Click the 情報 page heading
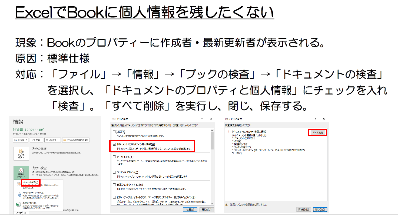This screenshot has width=398, height=215. [x=18, y=122]
